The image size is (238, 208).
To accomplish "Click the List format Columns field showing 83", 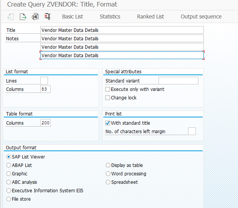I will pyautogui.click(x=45, y=89).
